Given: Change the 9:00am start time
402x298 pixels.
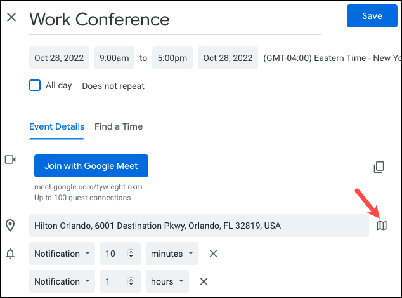Looking at the screenshot, I should coord(114,58).
